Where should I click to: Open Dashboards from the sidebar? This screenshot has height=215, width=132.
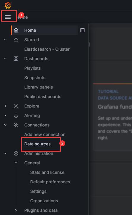tap(36, 59)
